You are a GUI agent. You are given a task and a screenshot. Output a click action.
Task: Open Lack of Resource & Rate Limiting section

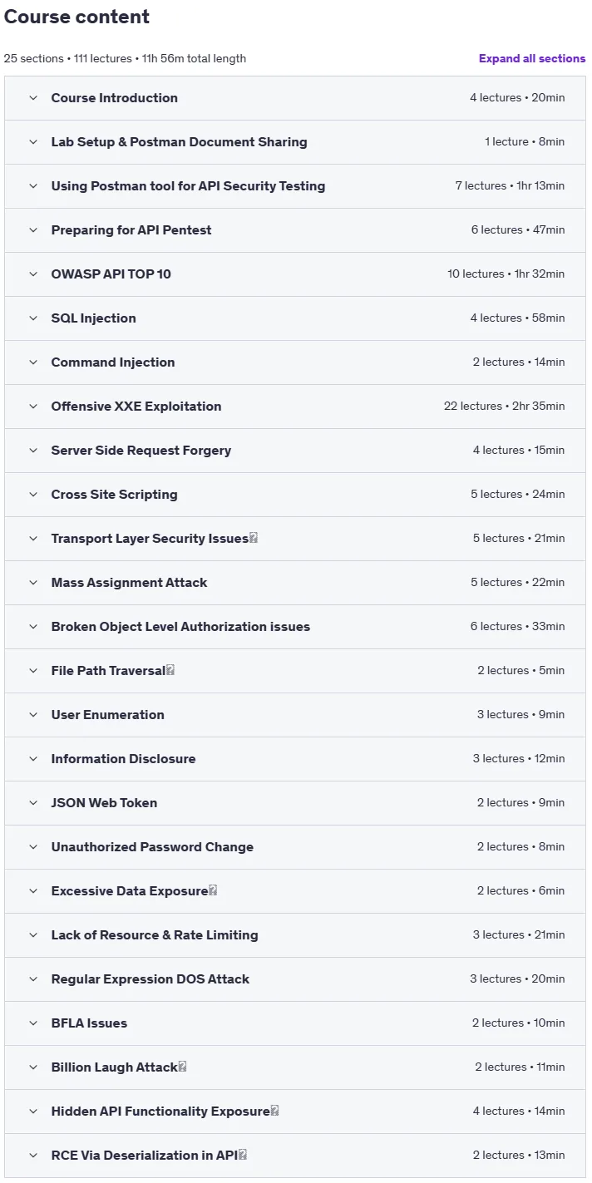click(295, 935)
